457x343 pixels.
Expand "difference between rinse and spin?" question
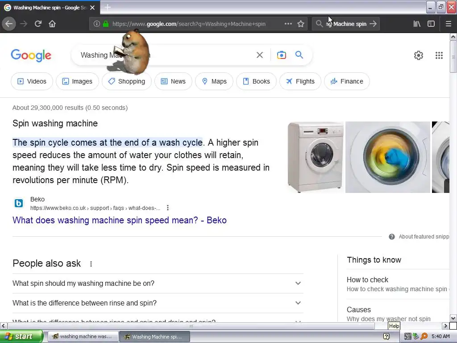[158, 303]
